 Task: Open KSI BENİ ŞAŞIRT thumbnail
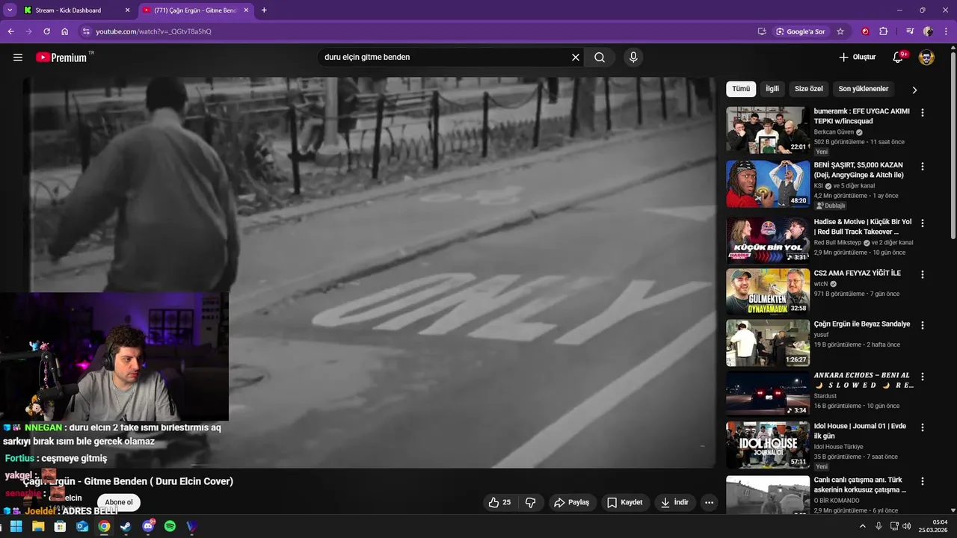tap(768, 184)
